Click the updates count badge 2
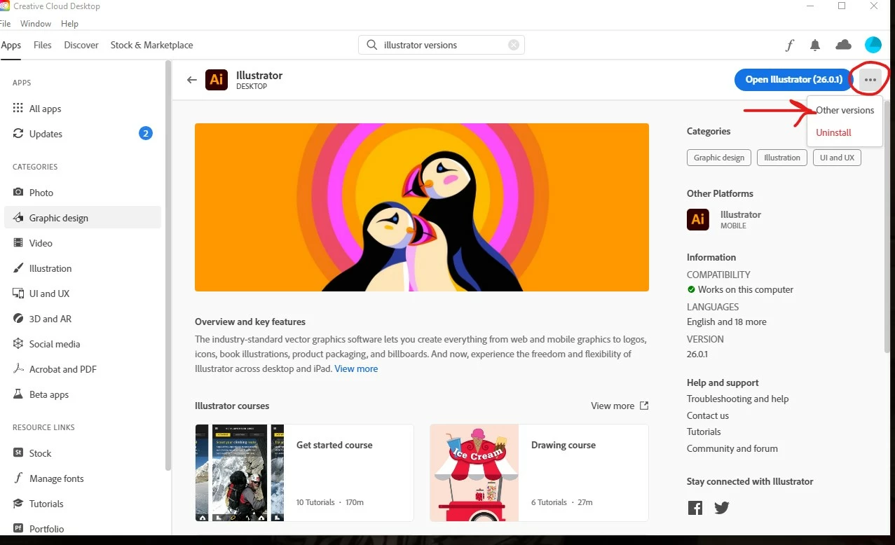895x545 pixels. [x=146, y=133]
